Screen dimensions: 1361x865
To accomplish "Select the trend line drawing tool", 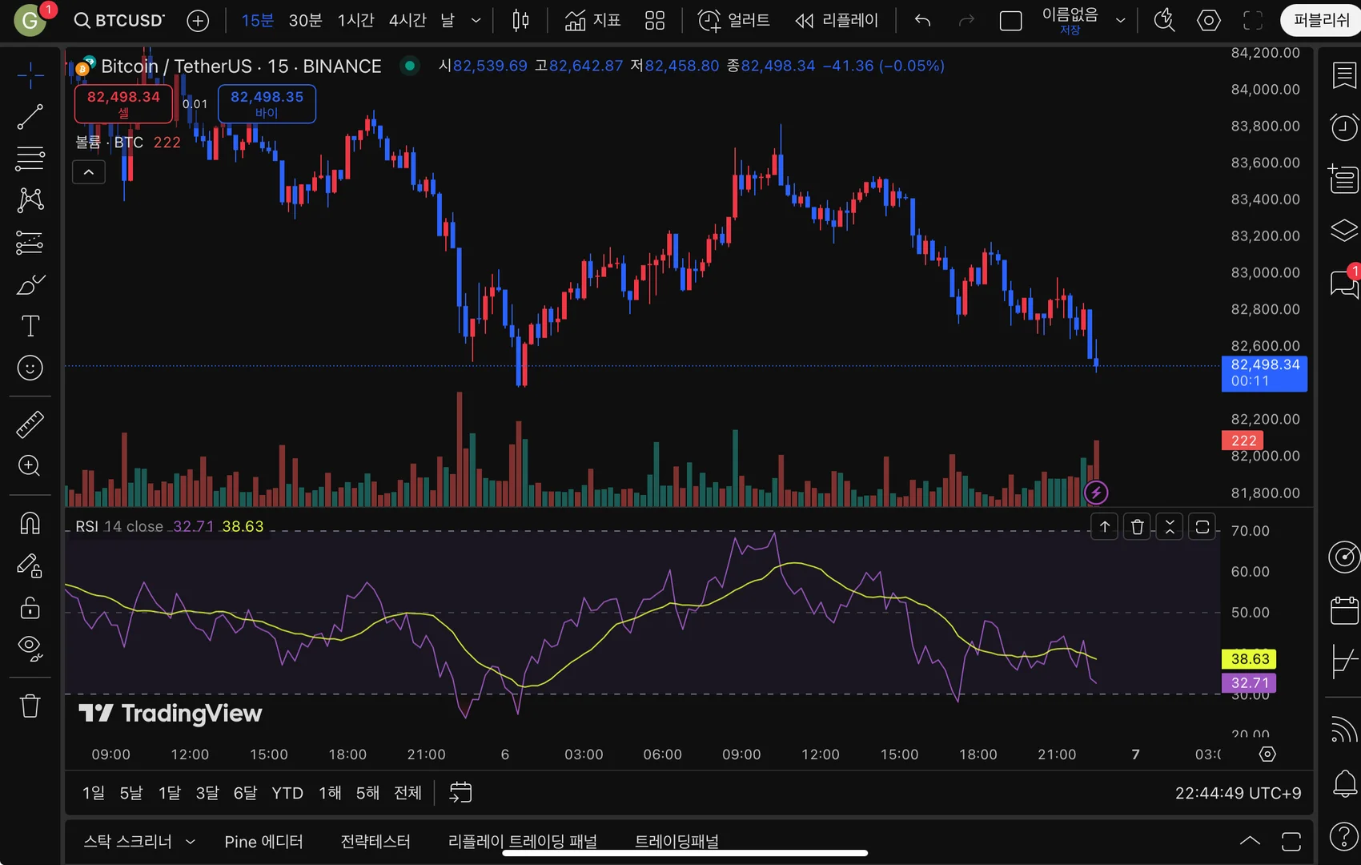I will [30, 117].
